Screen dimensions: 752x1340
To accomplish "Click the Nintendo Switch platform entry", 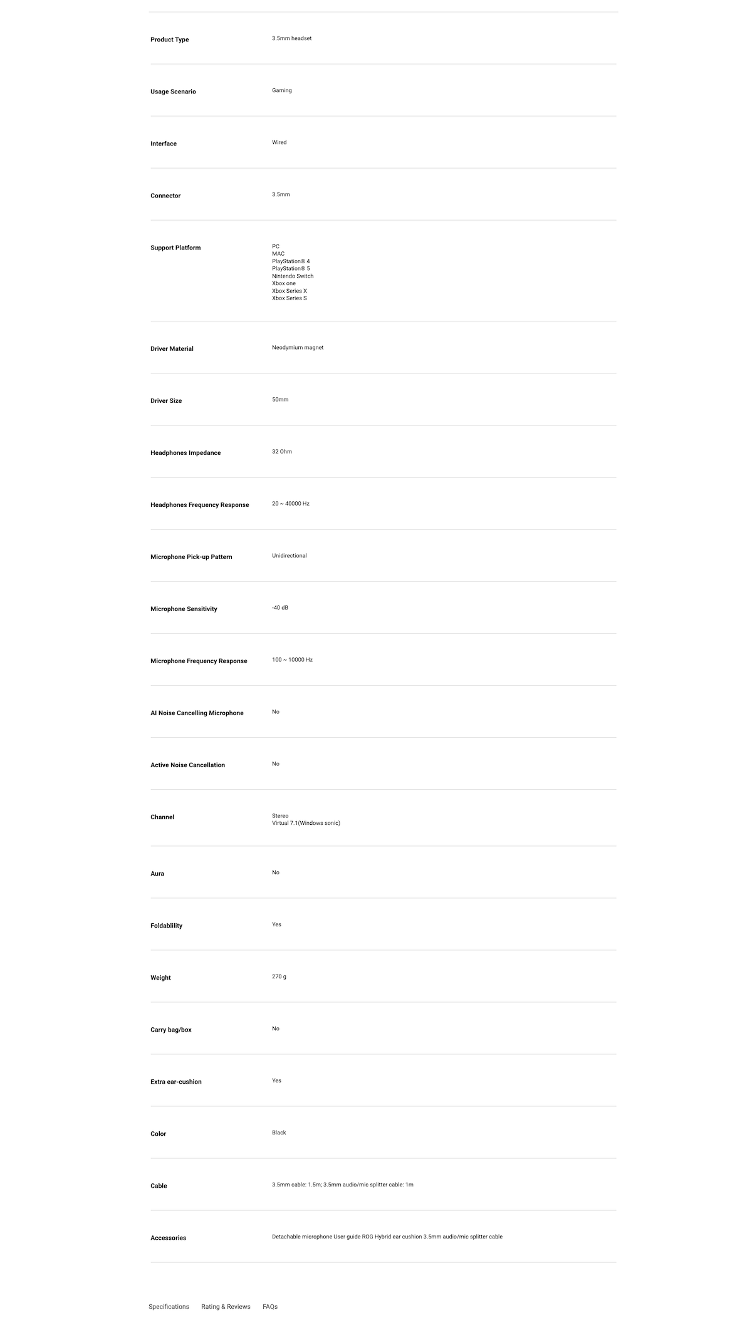I will click(x=293, y=276).
